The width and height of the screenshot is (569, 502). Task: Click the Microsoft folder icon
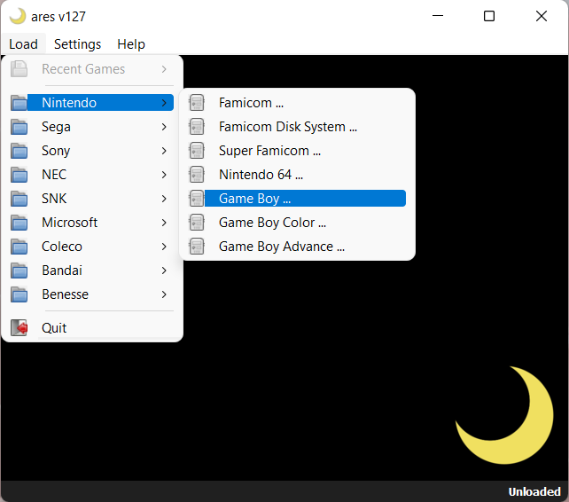click(19, 223)
